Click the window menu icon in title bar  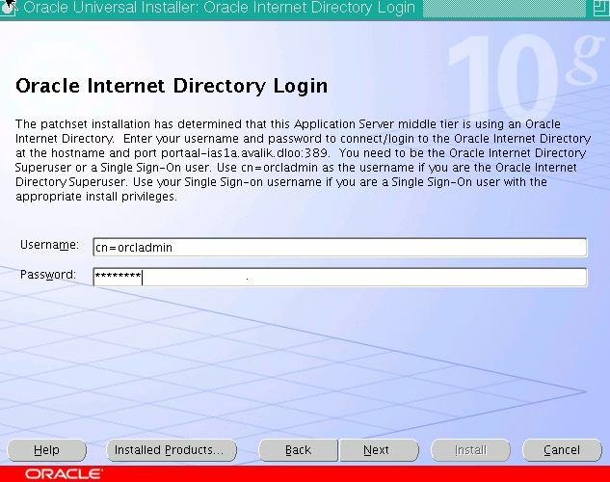click(8, 8)
